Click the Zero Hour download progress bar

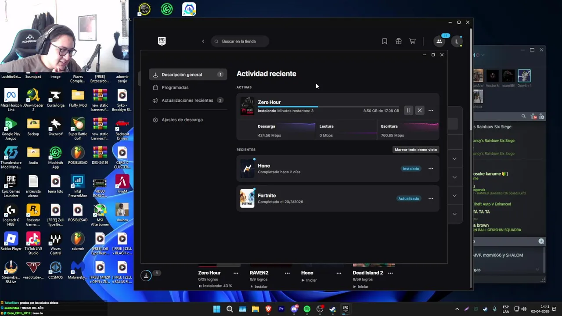[328, 107]
